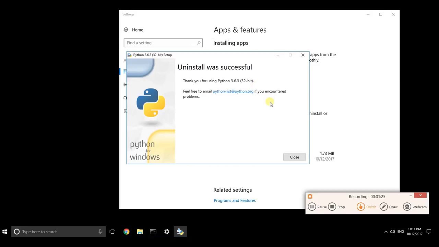Open the Windows Start menu
The height and width of the screenshot is (247, 439).
(x=5, y=232)
